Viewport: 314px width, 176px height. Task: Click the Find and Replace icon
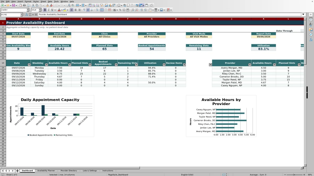[69, 5]
